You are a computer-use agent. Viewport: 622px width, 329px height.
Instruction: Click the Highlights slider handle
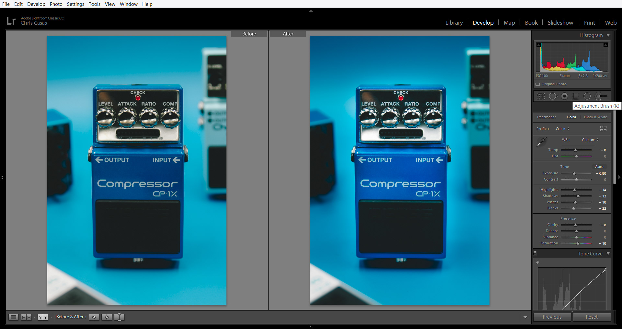(x=574, y=190)
